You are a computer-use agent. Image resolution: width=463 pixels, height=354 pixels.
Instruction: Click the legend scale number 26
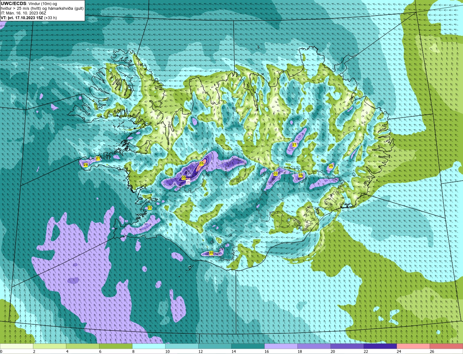(x=432, y=351)
